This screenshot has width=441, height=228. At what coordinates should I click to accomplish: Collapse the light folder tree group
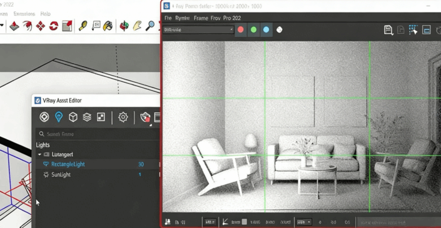[x=39, y=154]
